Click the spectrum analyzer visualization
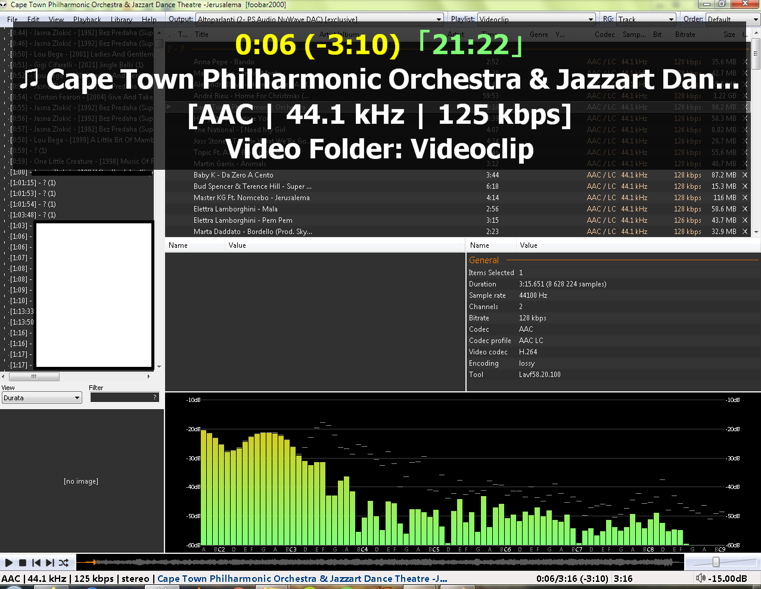The image size is (761, 589). point(463,472)
